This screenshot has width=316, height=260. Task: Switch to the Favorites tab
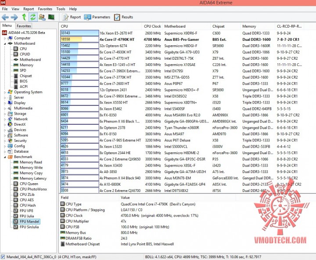(24, 26)
